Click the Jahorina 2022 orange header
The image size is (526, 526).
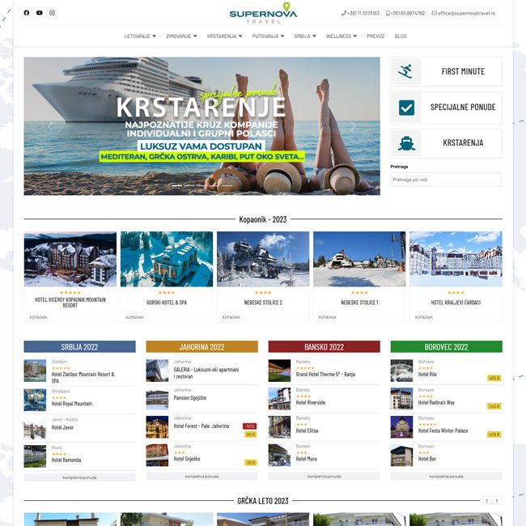tap(201, 346)
